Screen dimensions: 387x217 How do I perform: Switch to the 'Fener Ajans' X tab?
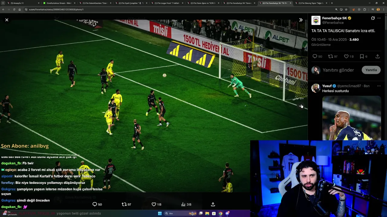tap(203, 3)
